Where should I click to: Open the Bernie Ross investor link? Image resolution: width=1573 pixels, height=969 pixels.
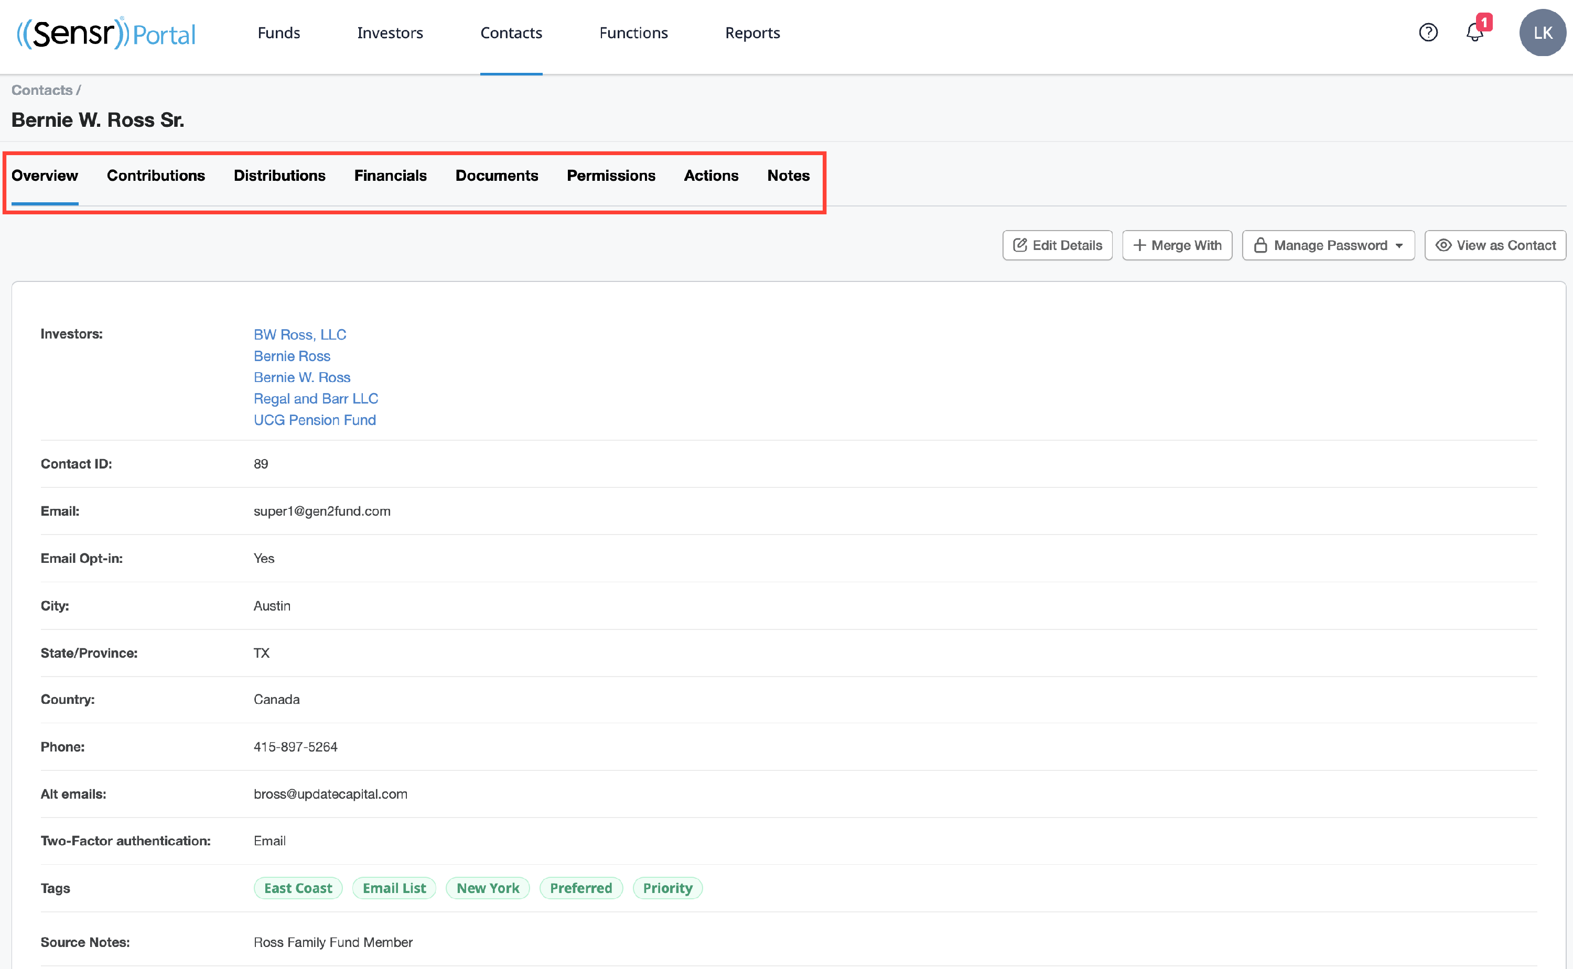point(292,356)
